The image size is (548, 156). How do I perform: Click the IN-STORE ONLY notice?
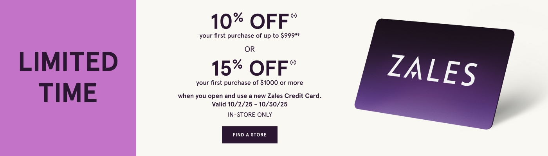click(249, 115)
